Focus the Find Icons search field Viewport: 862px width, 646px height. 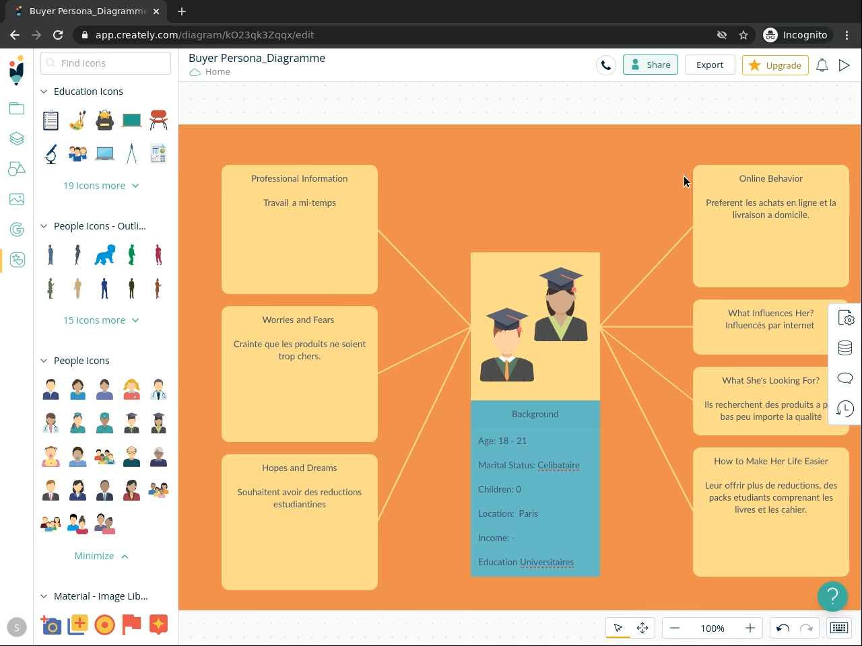[106, 63]
